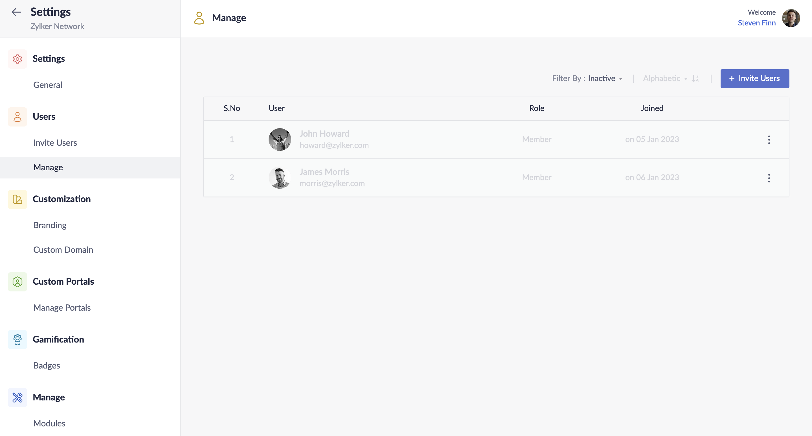
Task: Open Manage Portals in sidebar
Action: point(62,308)
